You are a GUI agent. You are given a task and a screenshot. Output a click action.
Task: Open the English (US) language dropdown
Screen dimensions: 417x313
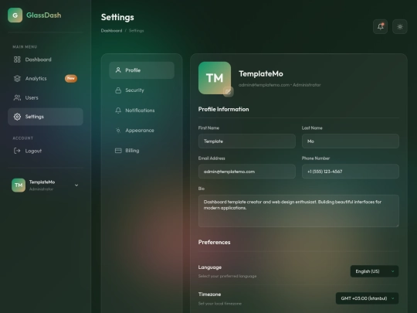(x=375, y=271)
